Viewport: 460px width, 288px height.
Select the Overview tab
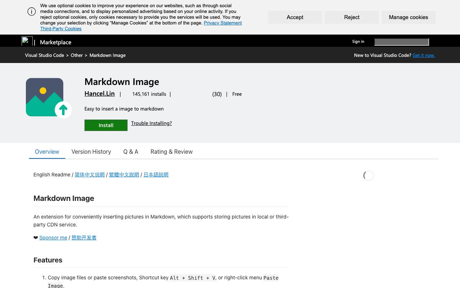click(x=47, y=152)
